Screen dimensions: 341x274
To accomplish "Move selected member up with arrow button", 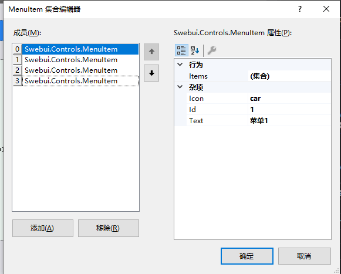I will pyautogui.click(x=151, y=52).
